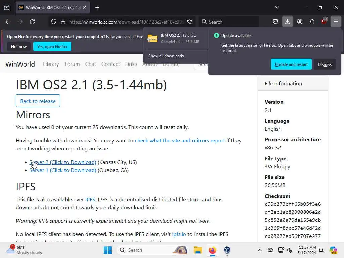Toggle the downloads toolbar button

(x=288, y=21)
